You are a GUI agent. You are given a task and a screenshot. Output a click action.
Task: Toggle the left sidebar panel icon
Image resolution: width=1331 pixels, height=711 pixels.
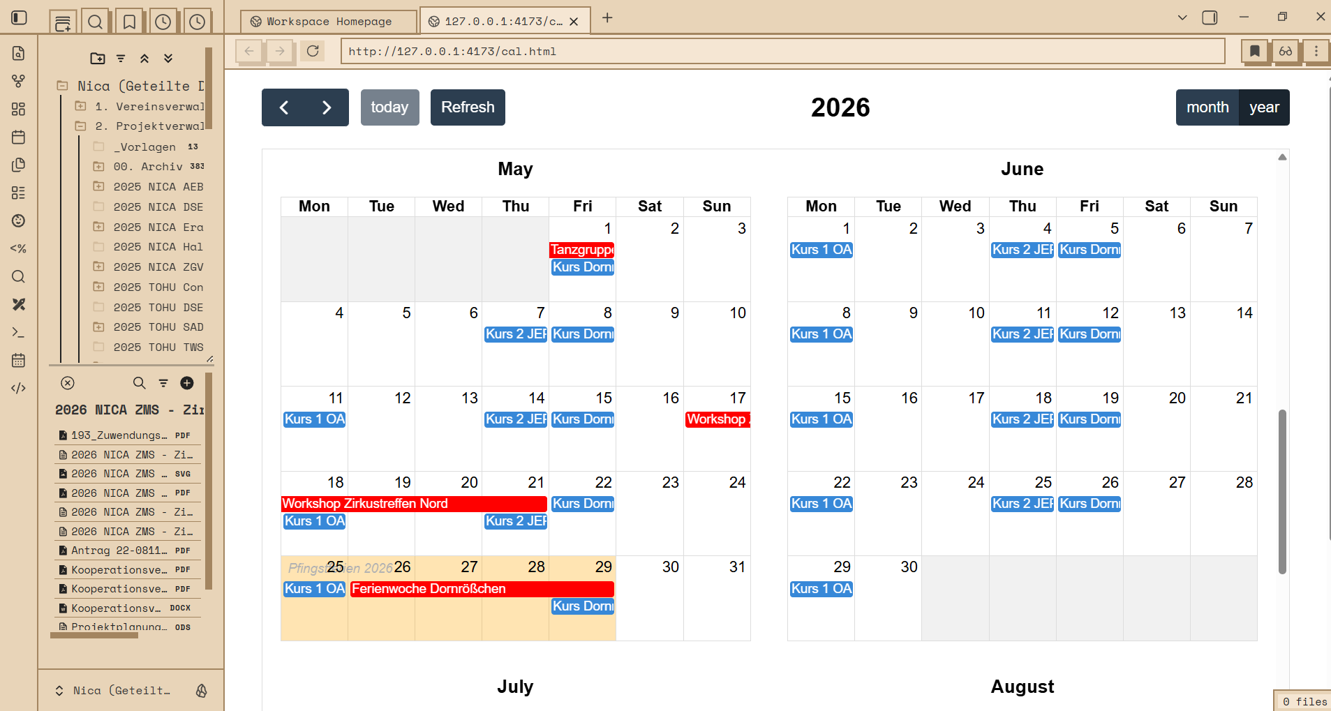coord(20,17)
